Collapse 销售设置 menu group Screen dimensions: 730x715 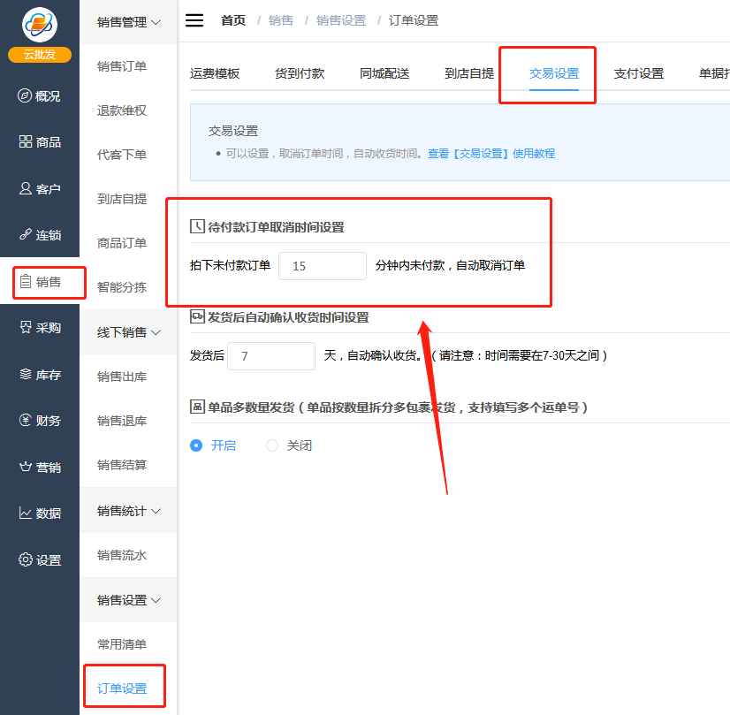coord(128,600)
